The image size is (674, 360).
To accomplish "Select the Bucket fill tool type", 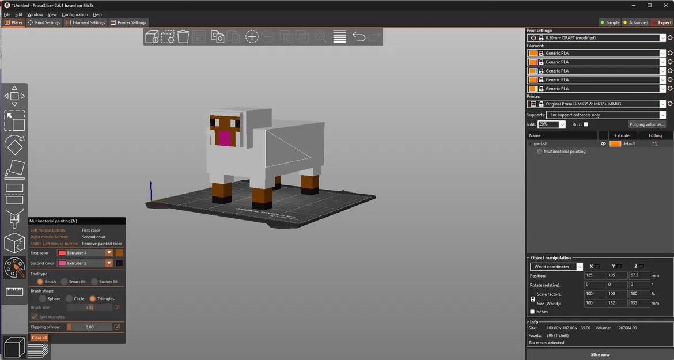I will (94, 281).
